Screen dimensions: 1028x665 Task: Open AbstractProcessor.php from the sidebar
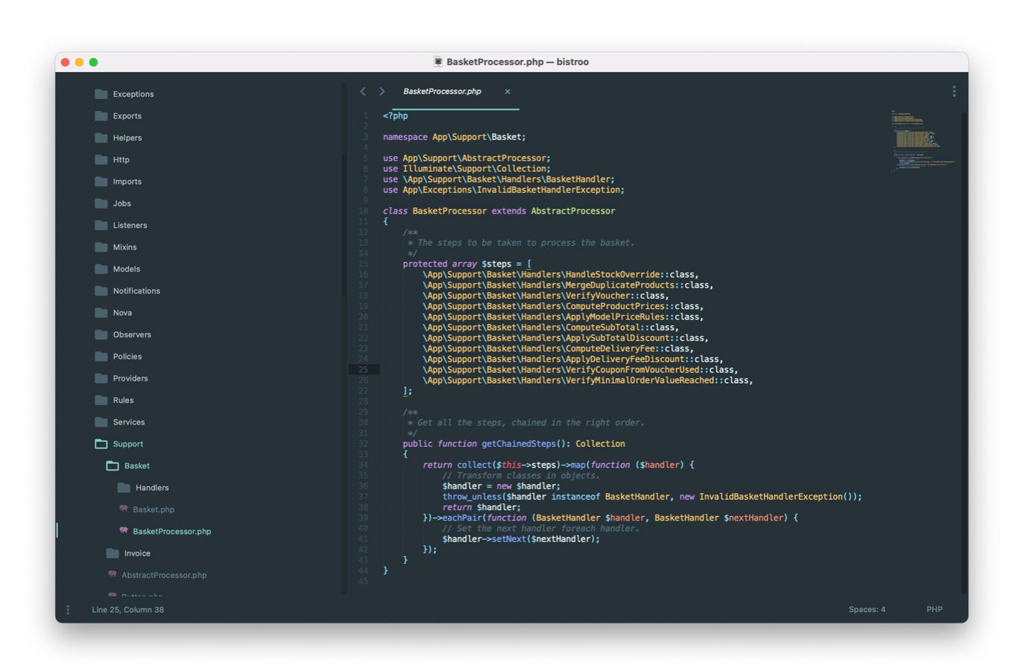(x=164, y=575)
